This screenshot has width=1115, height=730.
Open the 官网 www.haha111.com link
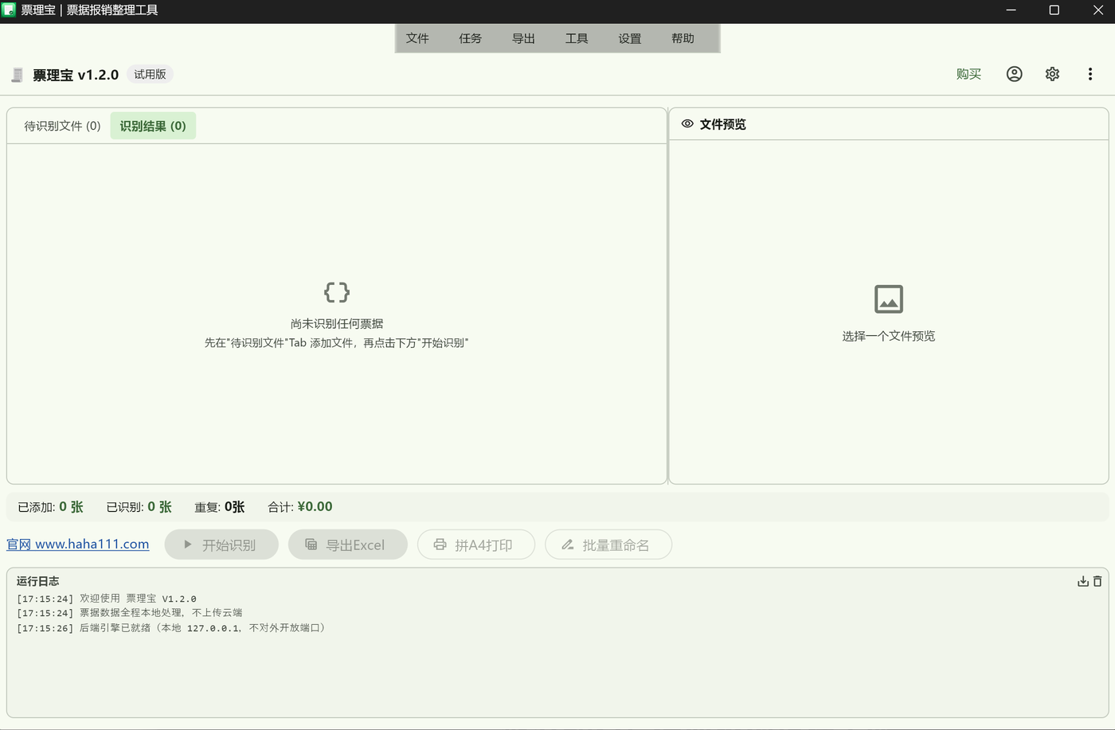78,545
